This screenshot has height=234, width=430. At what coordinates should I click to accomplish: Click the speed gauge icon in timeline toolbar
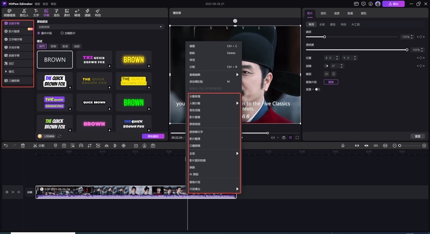pyautogui.click(x=81, y=146)
